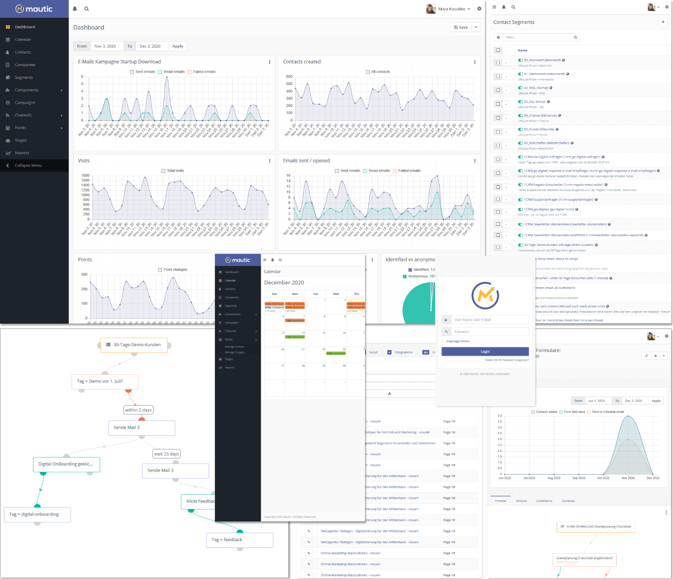Click search icon in main Dashboard header

(x=87, y=9)
